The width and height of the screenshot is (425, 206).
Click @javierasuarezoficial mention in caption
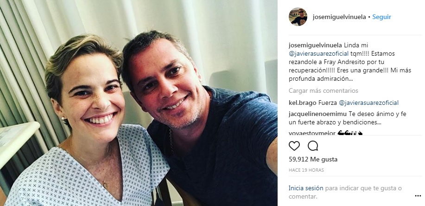(x=318, y=53)
